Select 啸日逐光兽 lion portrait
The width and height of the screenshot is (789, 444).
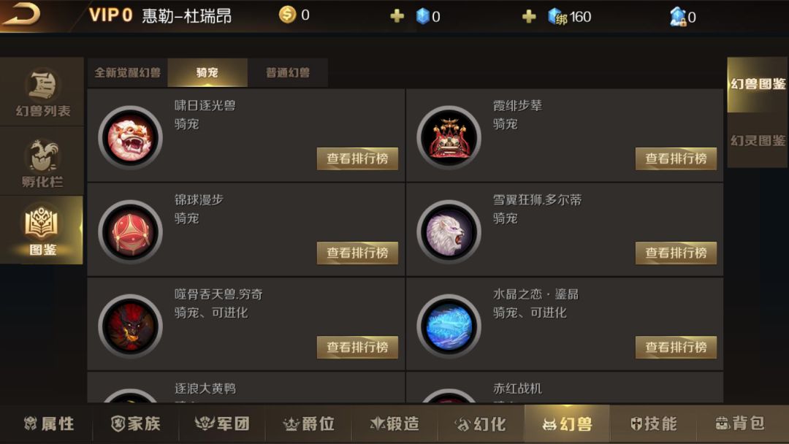point(130,137)
